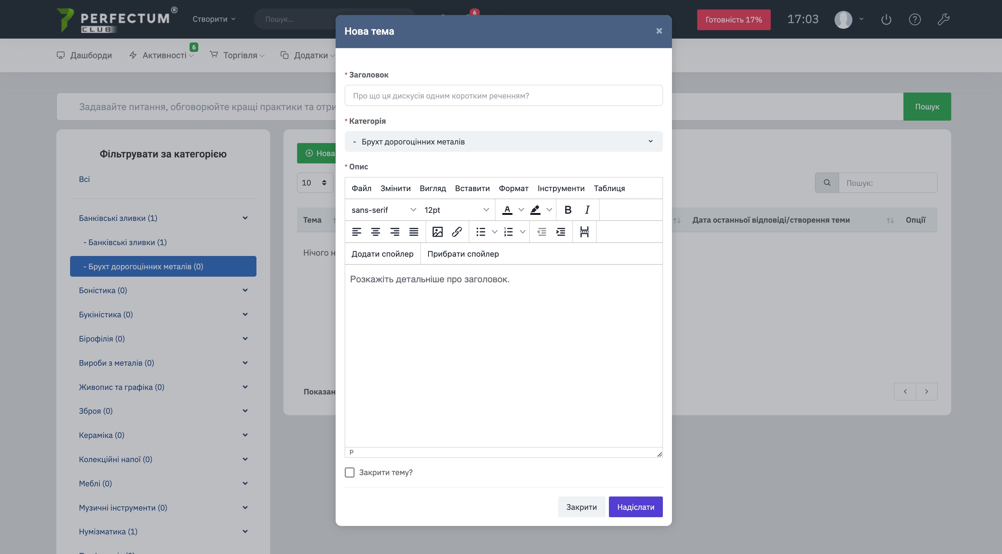Increase indent in the editor
Viewport: 1002px width, 554px height.
coord(561,232)
